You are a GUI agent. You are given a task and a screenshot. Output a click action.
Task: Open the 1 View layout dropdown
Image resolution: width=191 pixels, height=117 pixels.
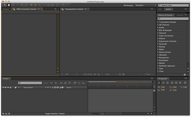149,74
